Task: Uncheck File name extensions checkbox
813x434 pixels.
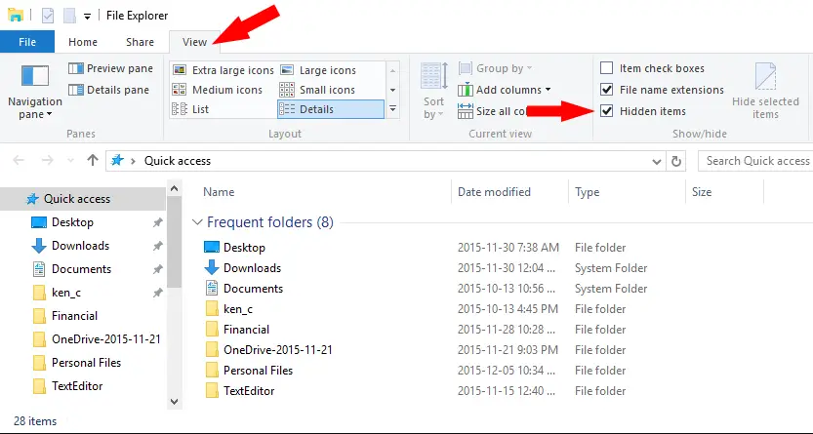Action: tap(607, 90)
